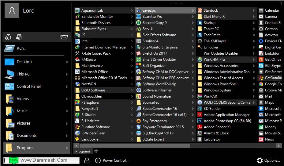Select the Programs tab

[x=83, y=151]
